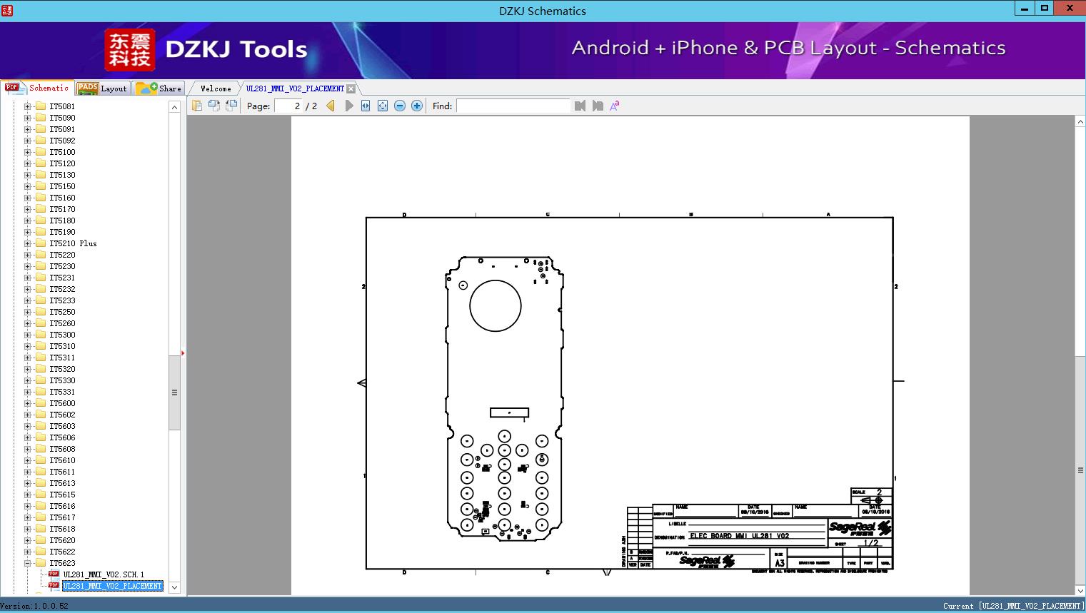Zoom in on the schematic
The image size is (1086, 613).
[x=417, y=106]
